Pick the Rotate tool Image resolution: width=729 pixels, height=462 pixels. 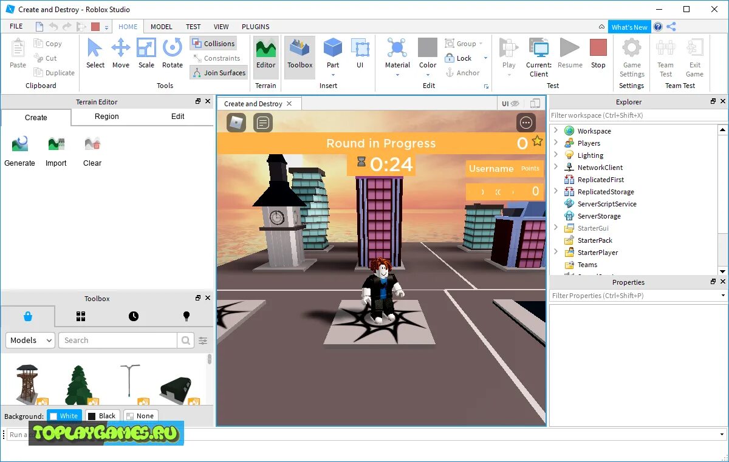(172, 53)
